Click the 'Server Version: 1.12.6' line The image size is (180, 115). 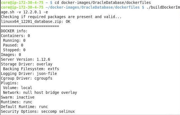(x=25, y=59)
